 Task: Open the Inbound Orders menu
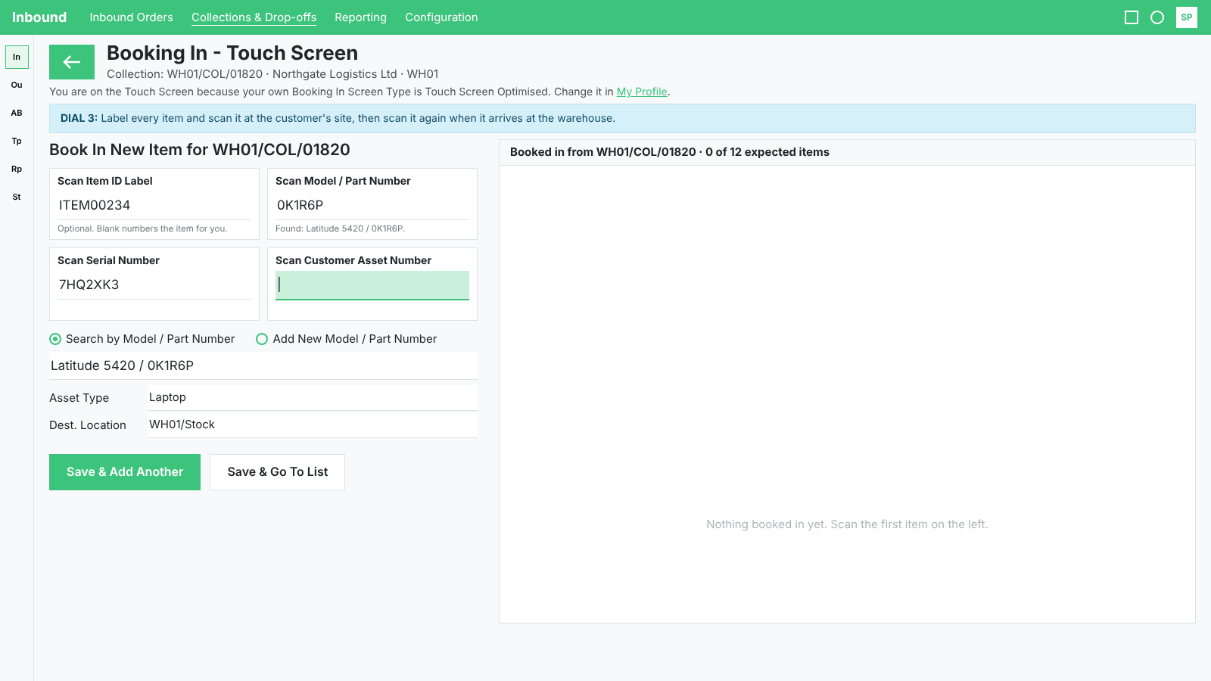pos(131,17)
